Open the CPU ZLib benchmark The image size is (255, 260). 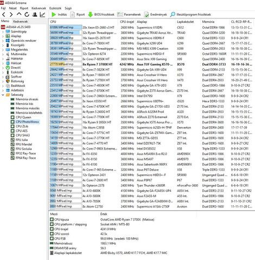(20, 126)
